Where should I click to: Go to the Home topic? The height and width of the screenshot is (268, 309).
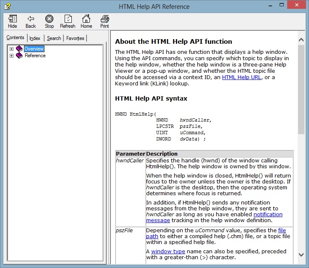pyautogui.click(x=86, y=21)
